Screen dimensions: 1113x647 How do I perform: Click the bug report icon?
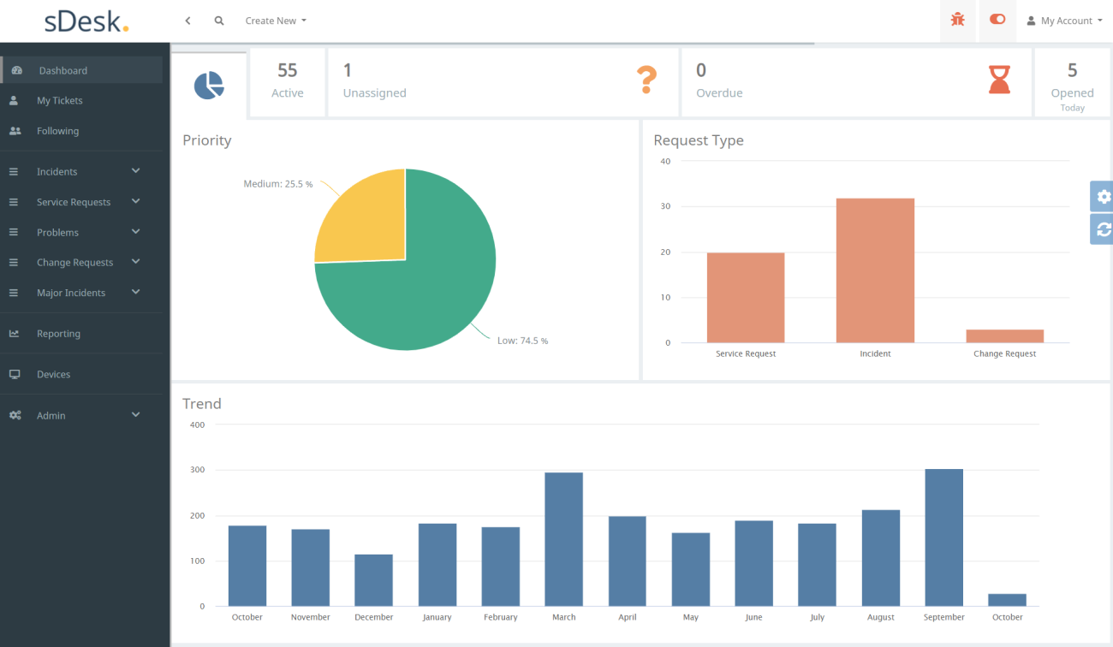point(957,20)
